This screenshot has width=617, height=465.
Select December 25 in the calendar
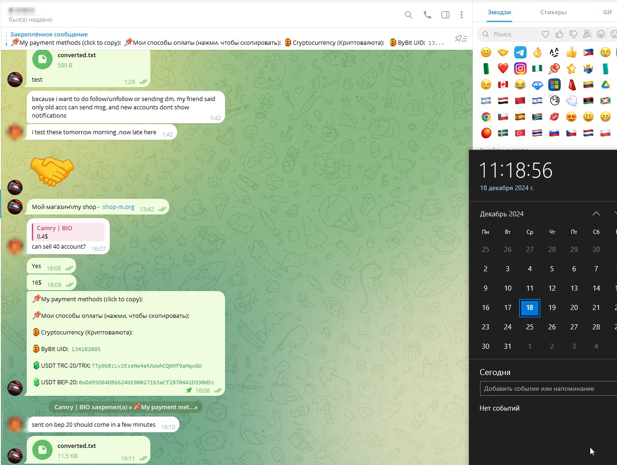click(x=529, y=327)
